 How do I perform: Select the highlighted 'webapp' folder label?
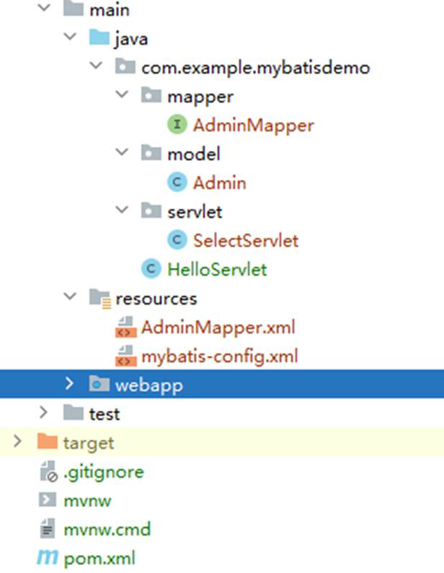(149, 386)
